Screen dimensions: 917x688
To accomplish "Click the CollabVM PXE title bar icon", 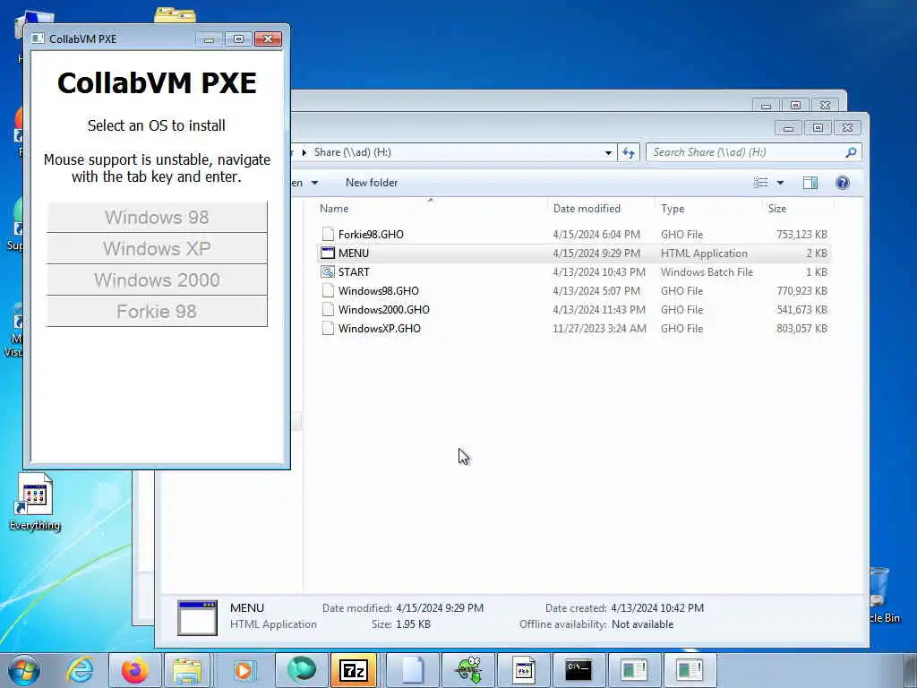I will click(38, 39).
